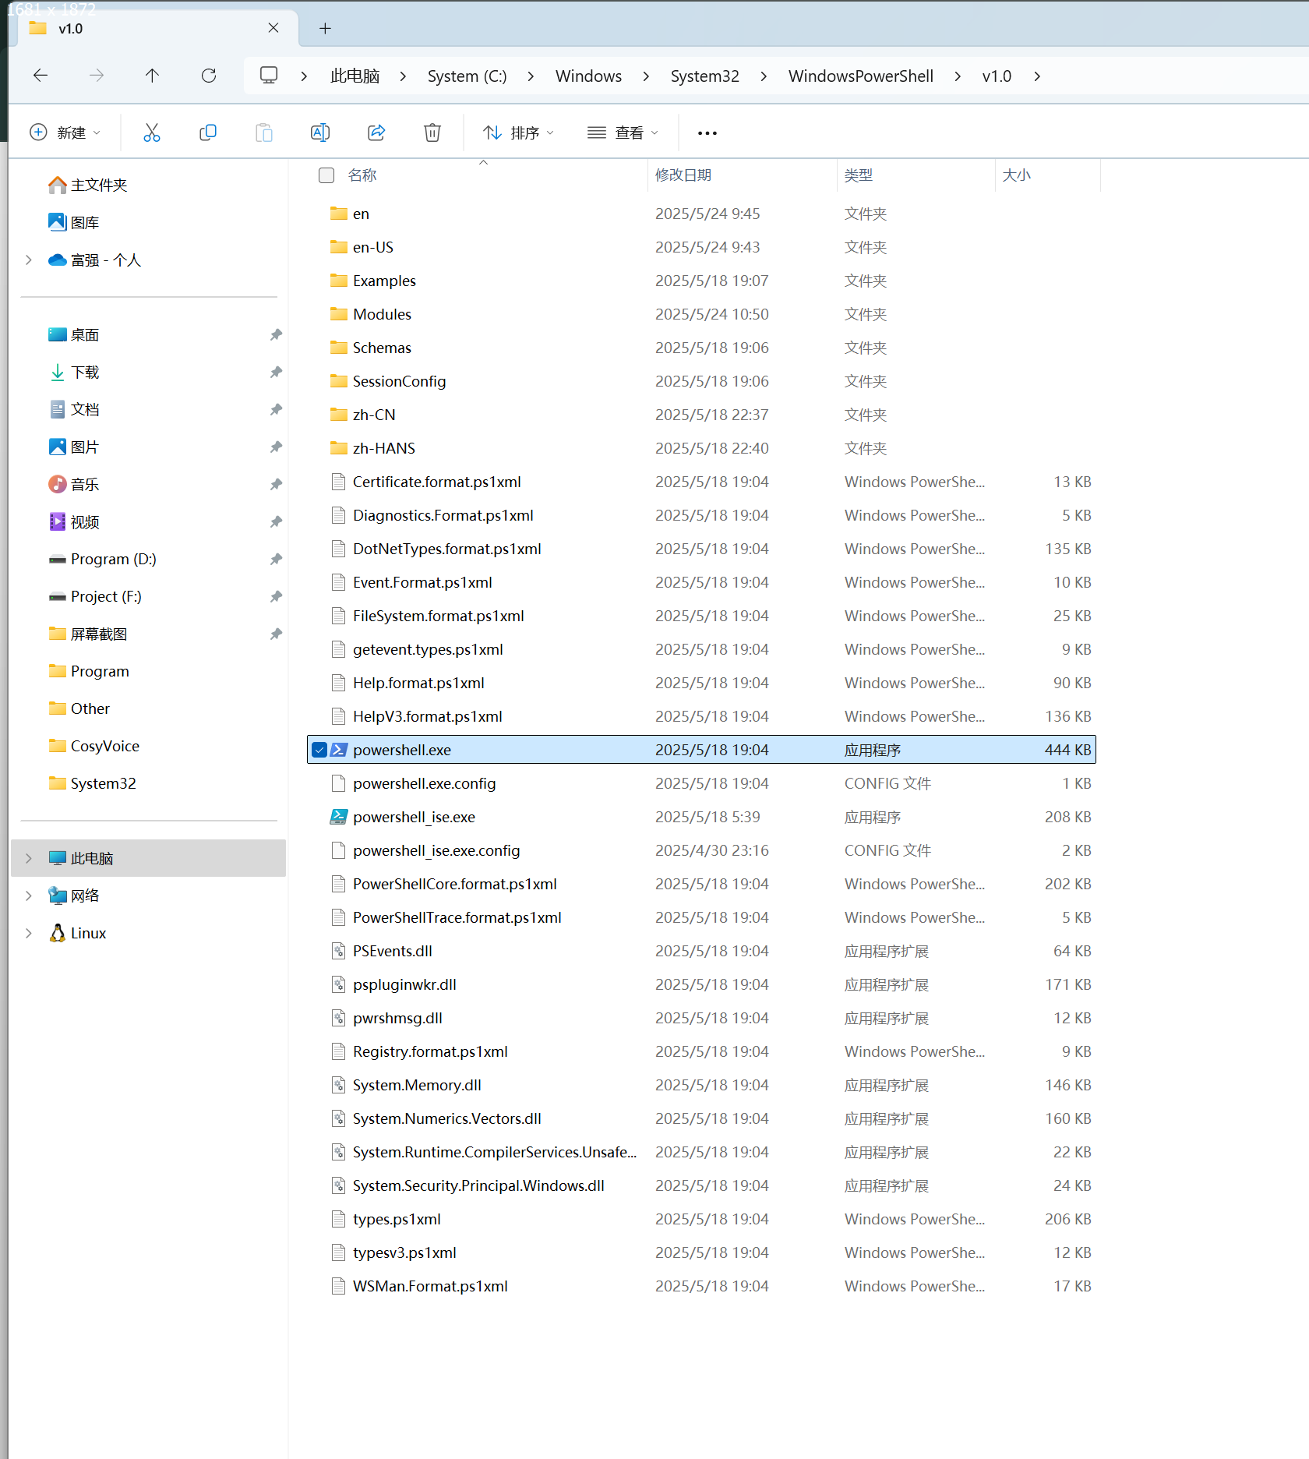
Task: Go up one folder level
Action: coord(152,75)
